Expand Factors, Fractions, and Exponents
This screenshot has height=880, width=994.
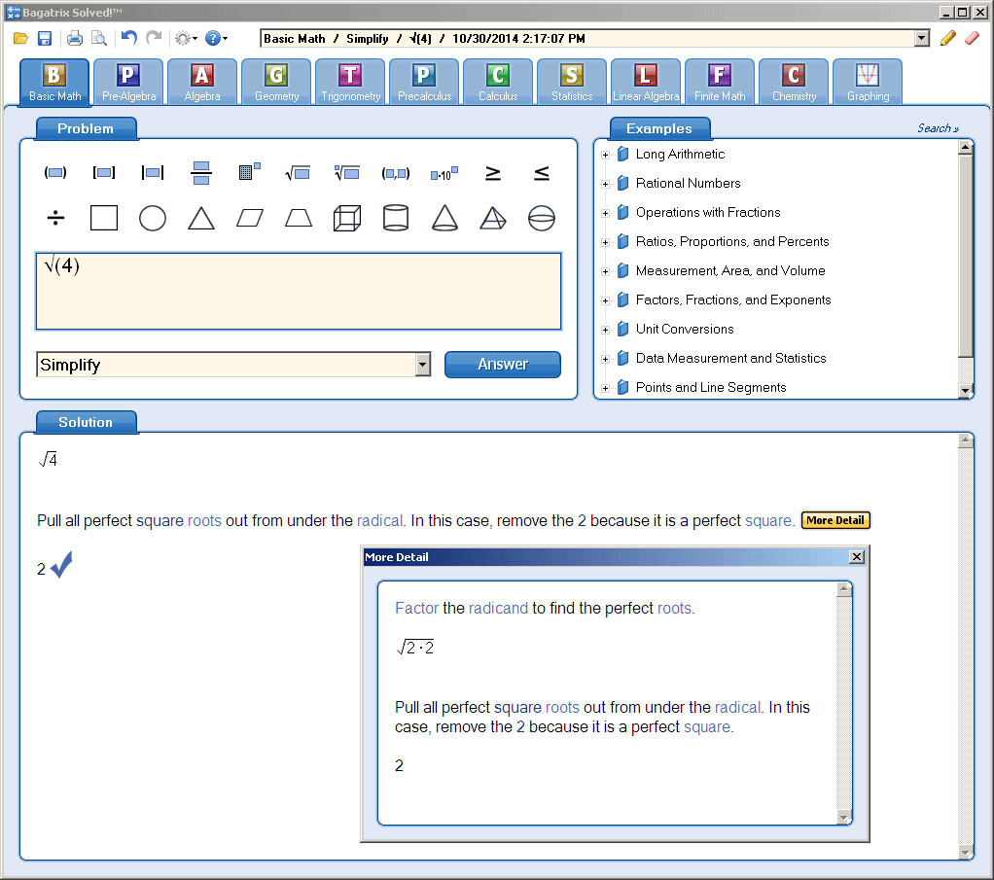[605, 300]
